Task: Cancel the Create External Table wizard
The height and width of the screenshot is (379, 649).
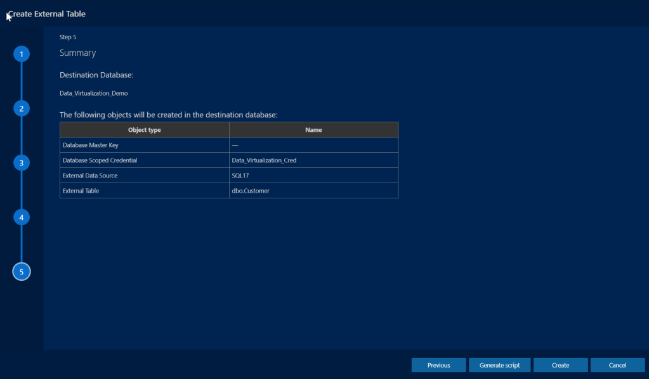Action: (x=617, y=365)
